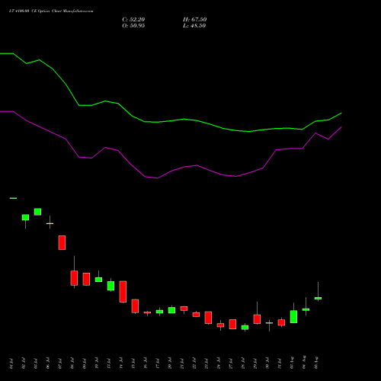The image size is (381, 381).
Task: Select the open value 'O: 50.95'
Action: tap(133, 26)
